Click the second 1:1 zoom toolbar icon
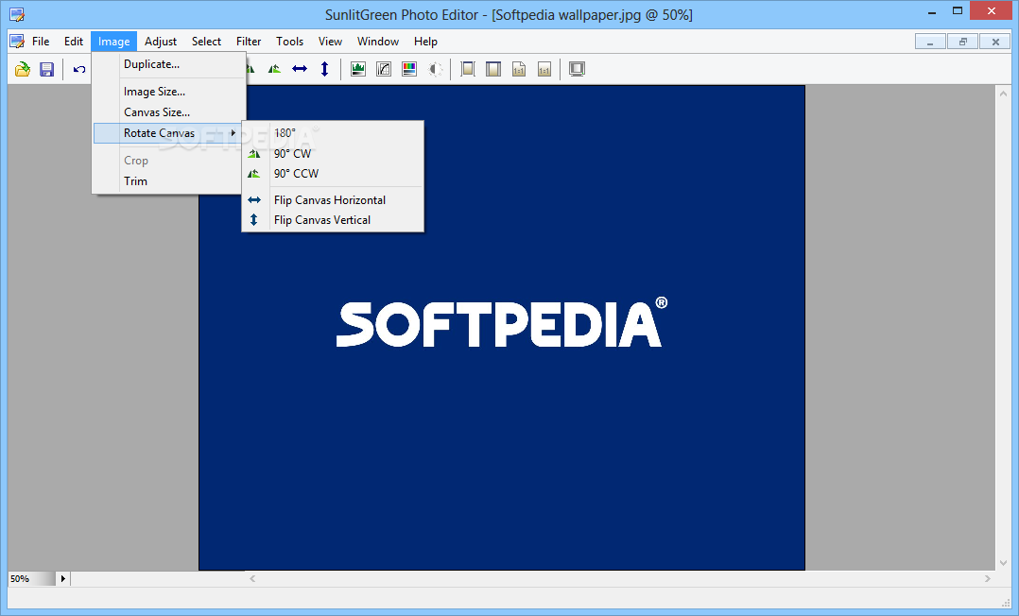 coord(544,68)
